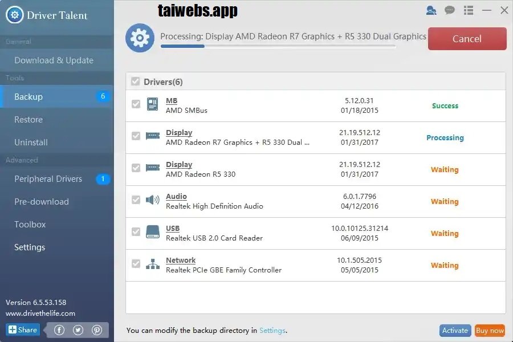Cancel the backup process
Viewport: 513px width, 342px height.
467,39
